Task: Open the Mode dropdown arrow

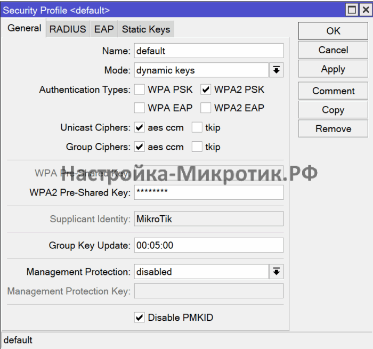Action: click(x=276, y=70)
